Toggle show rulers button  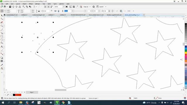pos(71,7)
